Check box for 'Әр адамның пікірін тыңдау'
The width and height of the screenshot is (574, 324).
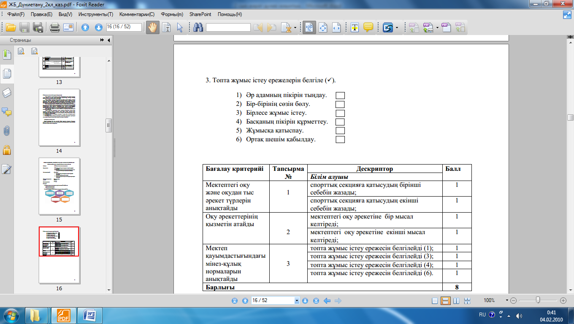pos(340,95)
